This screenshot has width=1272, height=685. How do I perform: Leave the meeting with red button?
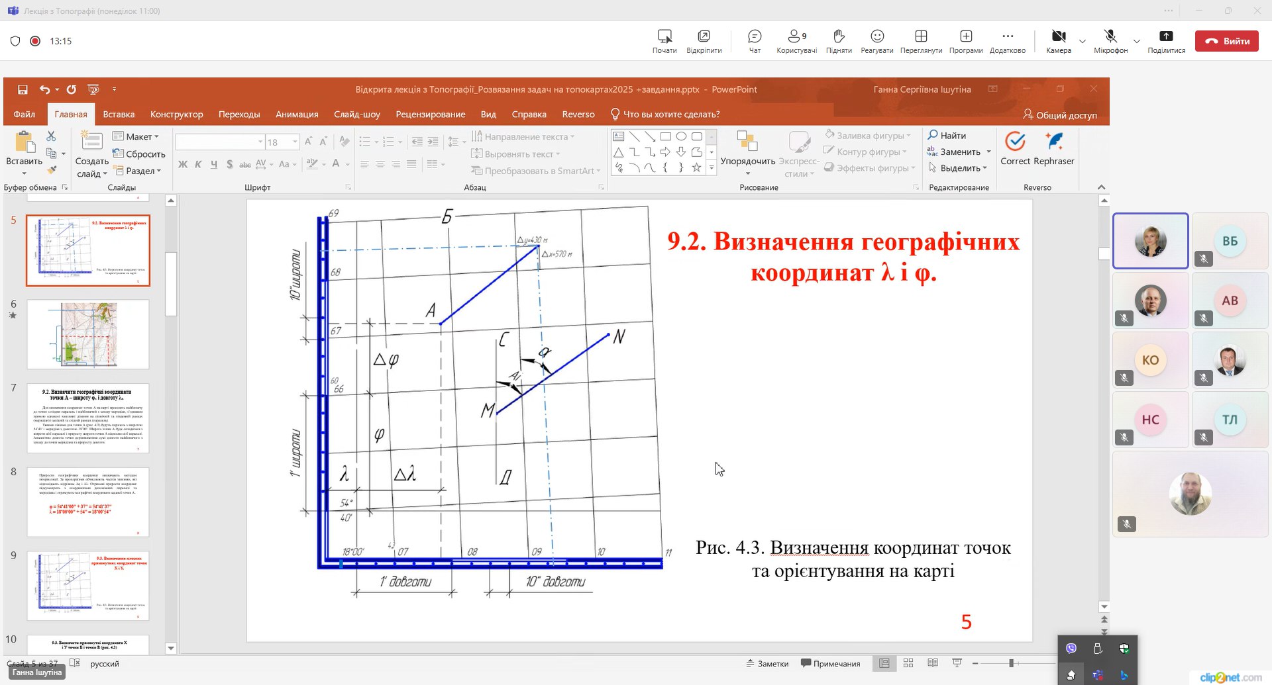1226,41
